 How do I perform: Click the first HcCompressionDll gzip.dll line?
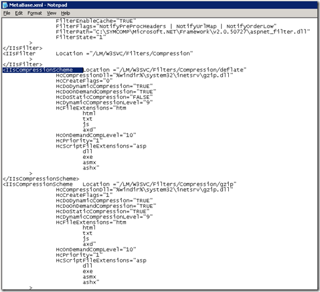coord(144,75)
